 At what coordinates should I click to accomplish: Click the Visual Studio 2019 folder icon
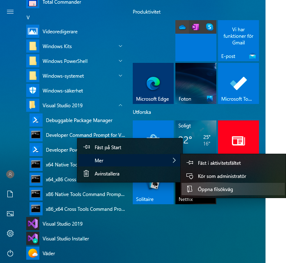point(33,105)
